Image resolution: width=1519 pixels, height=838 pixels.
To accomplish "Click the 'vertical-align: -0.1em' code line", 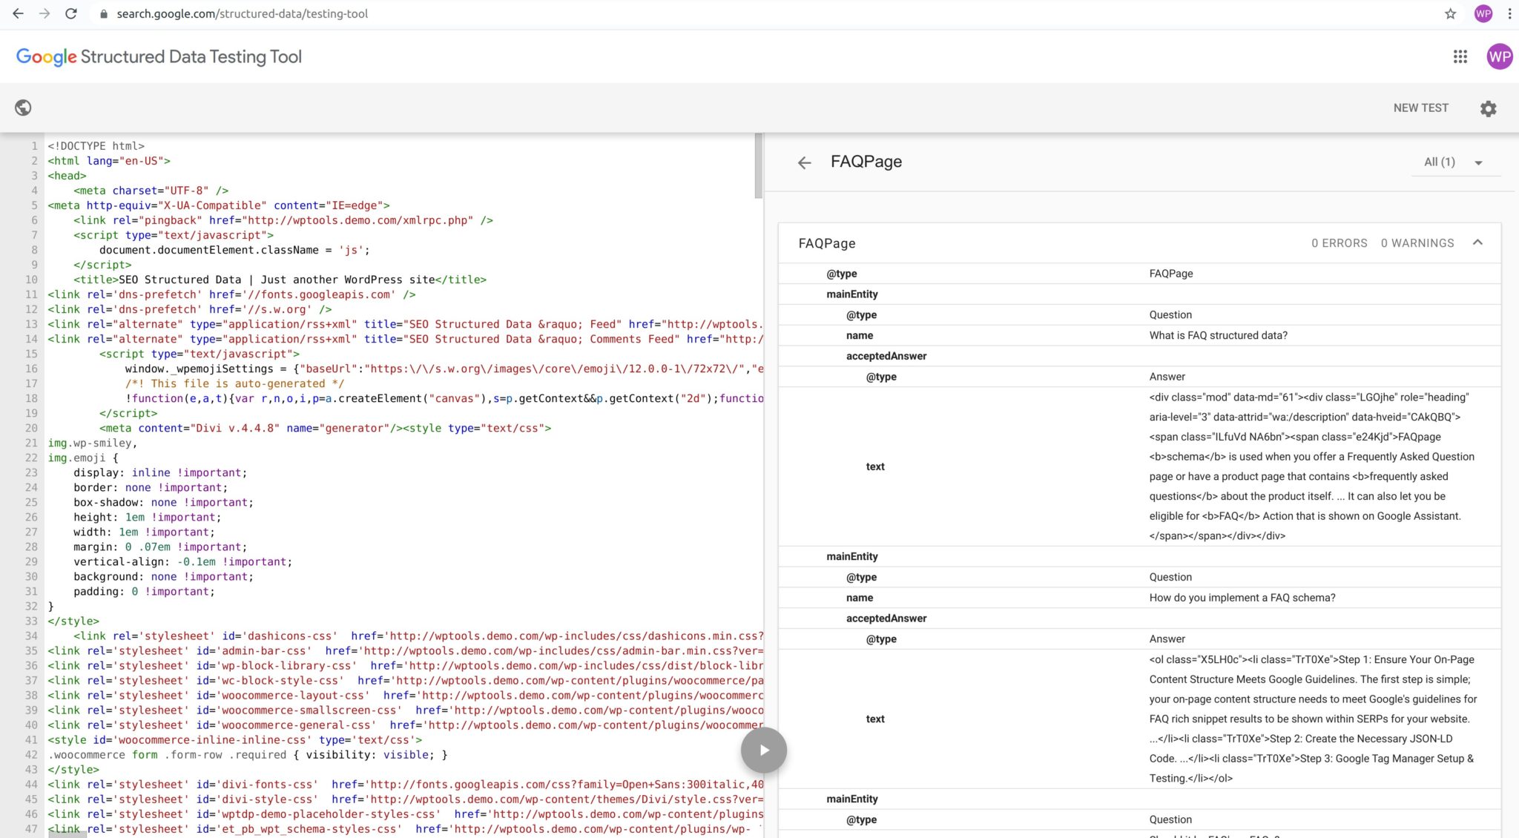I will [182, 561].
